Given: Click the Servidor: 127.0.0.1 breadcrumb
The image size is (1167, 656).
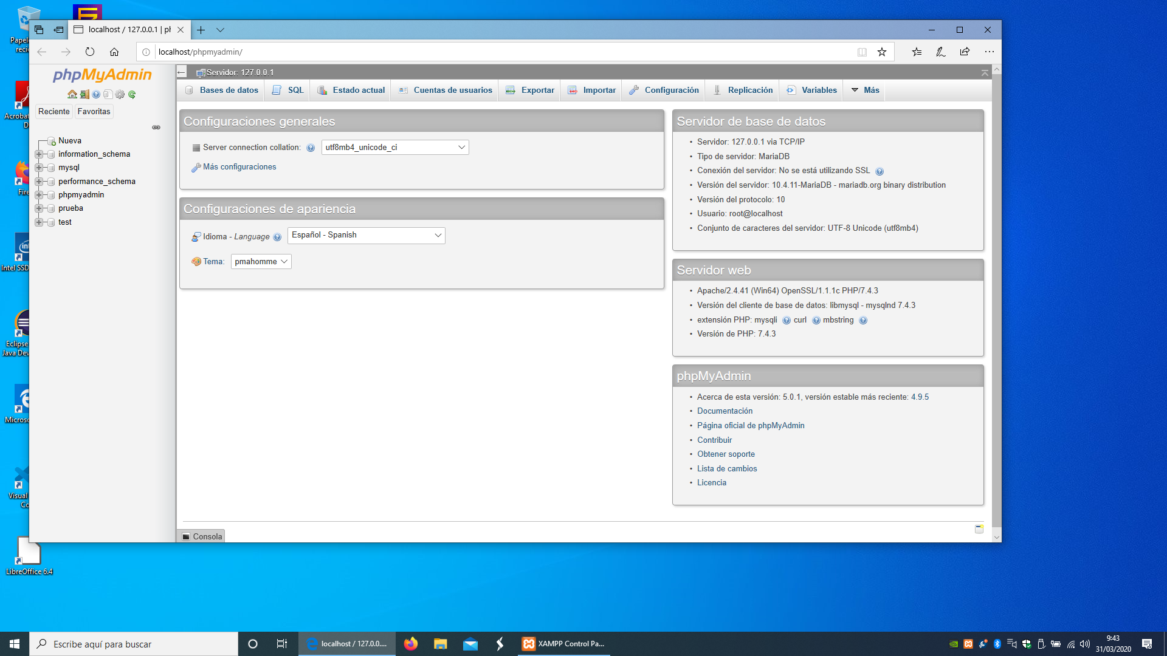Looking at the screenshot, I should 239,72.
